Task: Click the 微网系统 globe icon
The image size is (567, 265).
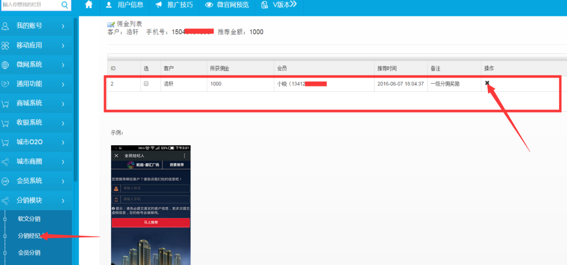Action: click(5, 65)
